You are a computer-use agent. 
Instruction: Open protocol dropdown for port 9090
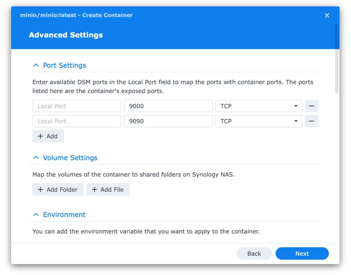click(258, 121)
